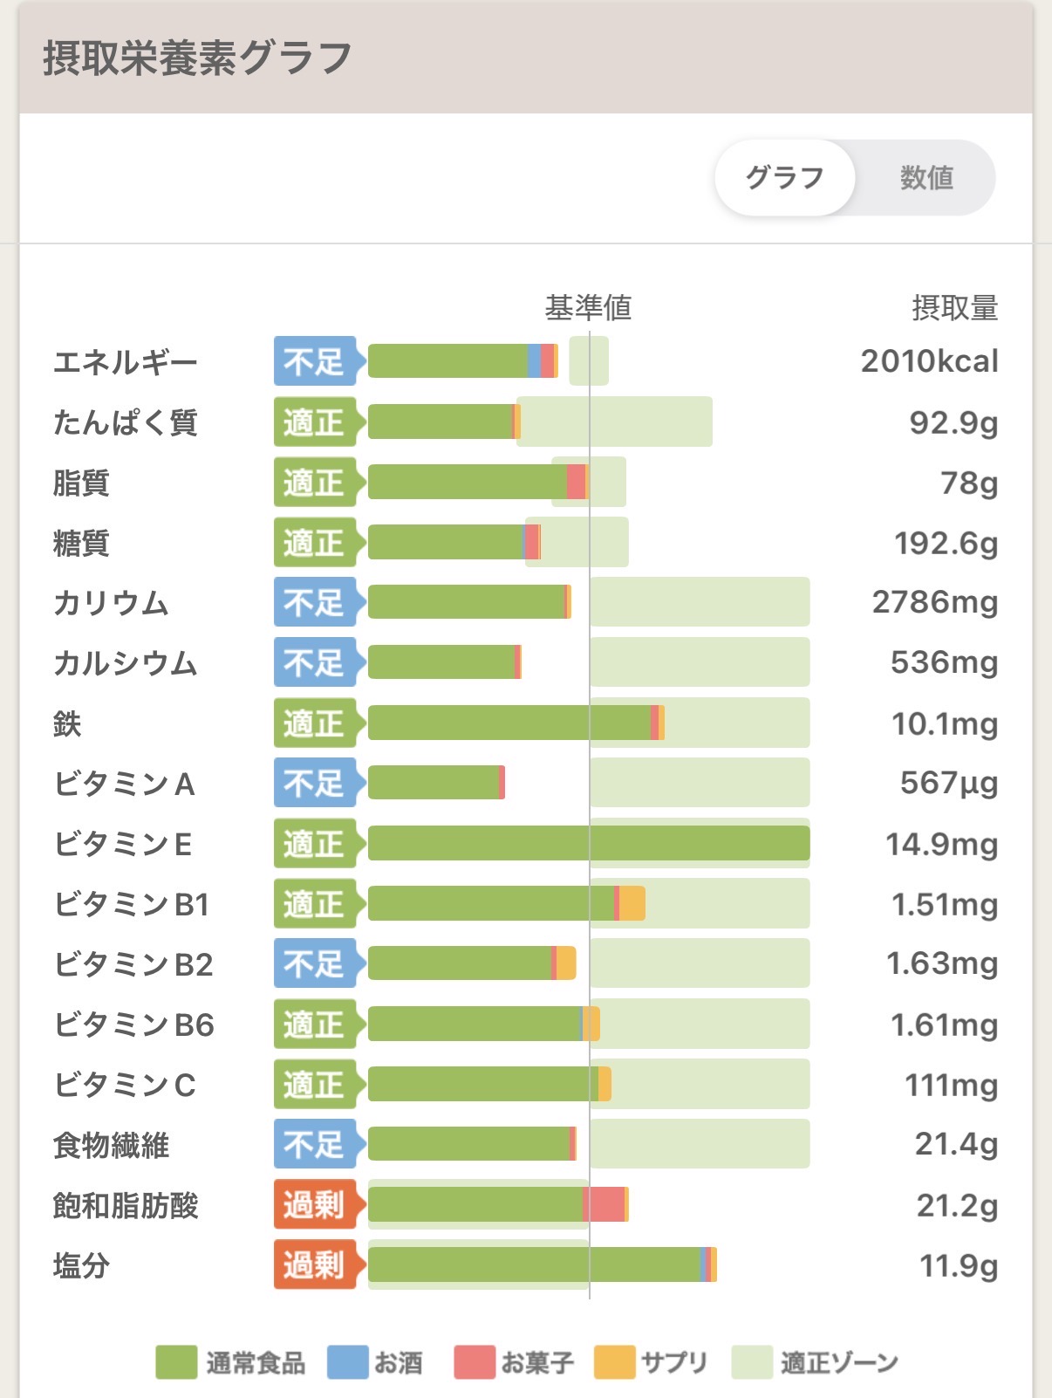Click the orange サプリ legend swatch

[614, 1362]
